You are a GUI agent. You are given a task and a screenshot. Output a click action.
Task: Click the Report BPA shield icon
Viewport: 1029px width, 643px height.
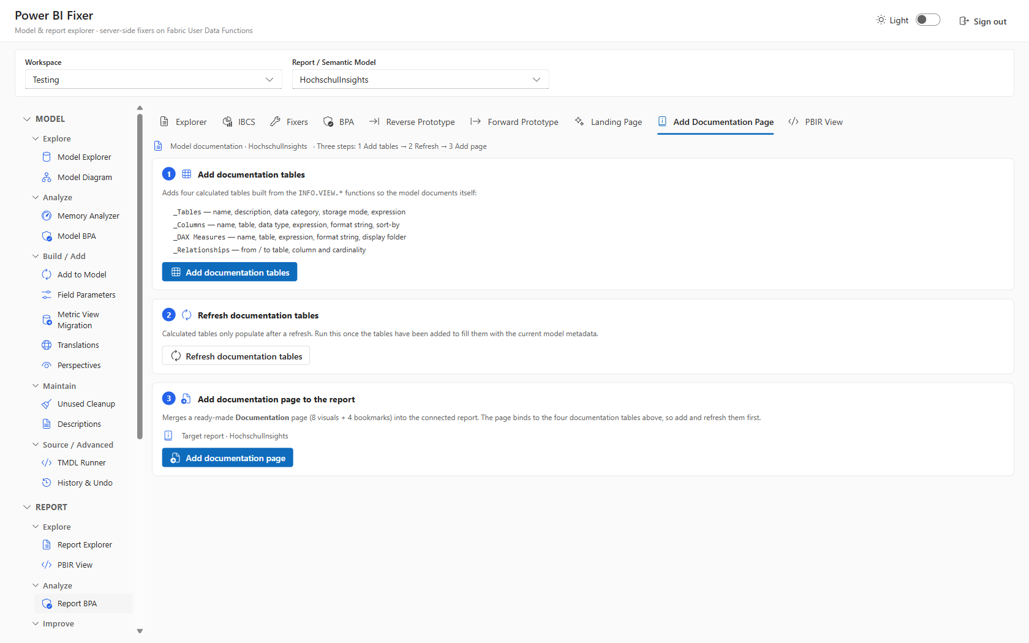point(47,603)
